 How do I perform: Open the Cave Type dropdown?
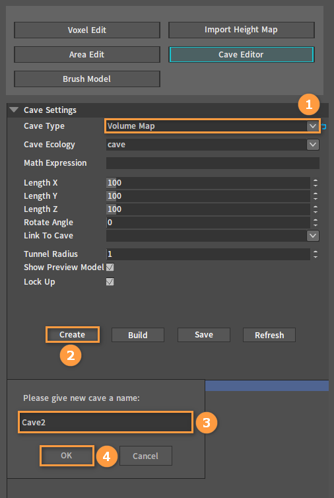pos(213,125)
